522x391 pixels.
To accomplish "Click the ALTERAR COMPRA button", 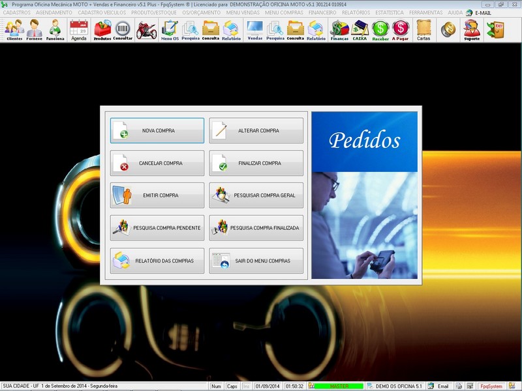I will (x=256, y=131).
